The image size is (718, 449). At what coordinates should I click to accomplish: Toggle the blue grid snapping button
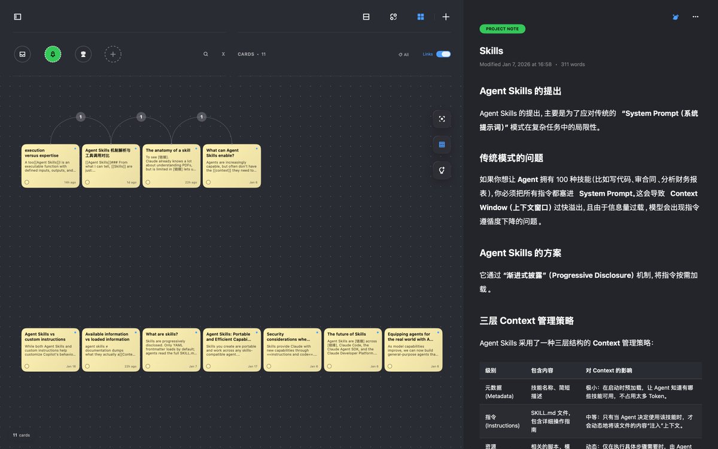[x=442, y=144]
